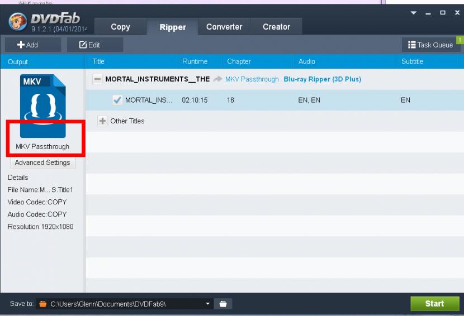Select the MKV Passthrough profile label
Viewport: 464px width, 316px height.
42,146
